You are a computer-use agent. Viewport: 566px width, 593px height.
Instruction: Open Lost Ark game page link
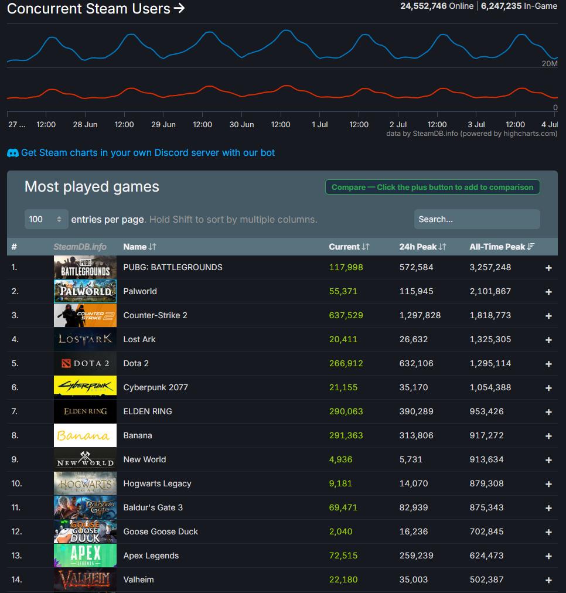(139, 339)
